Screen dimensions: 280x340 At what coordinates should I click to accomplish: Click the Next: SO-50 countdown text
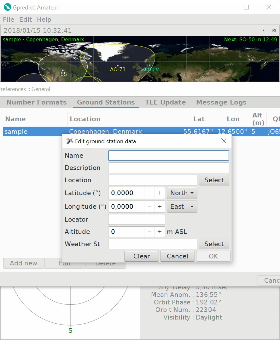pyautogui.click(x=251, y=39)
